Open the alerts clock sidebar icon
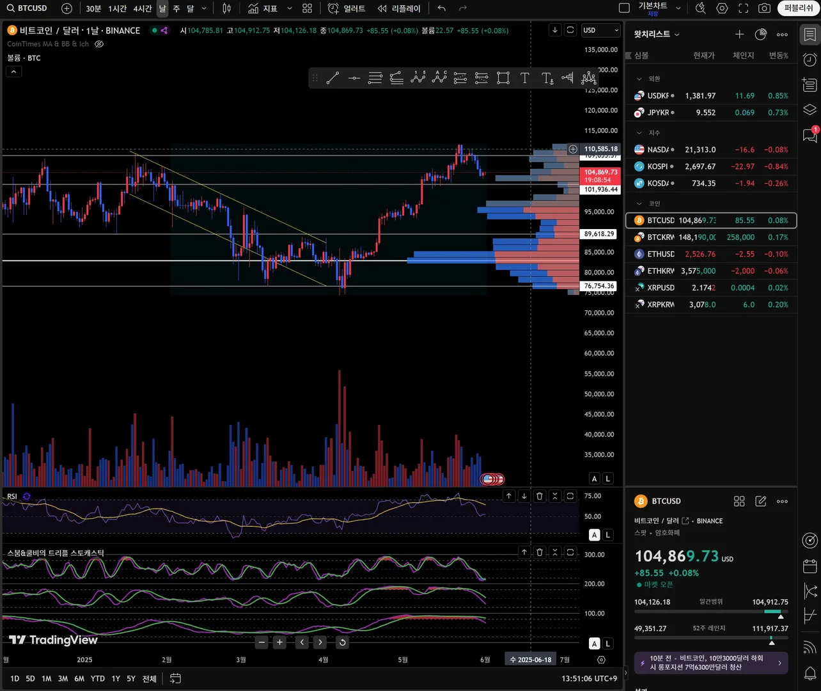 click(x=810, y=60)
